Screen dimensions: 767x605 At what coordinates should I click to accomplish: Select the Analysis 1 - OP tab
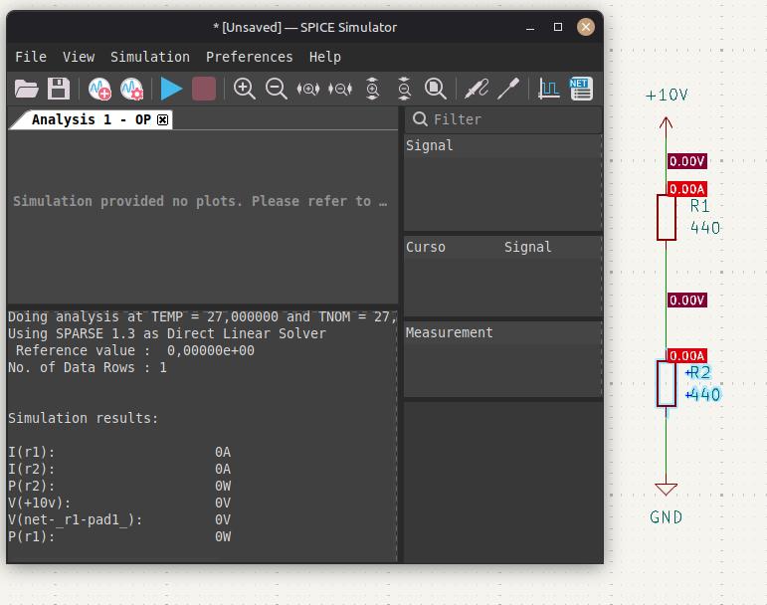click(91, 119)
